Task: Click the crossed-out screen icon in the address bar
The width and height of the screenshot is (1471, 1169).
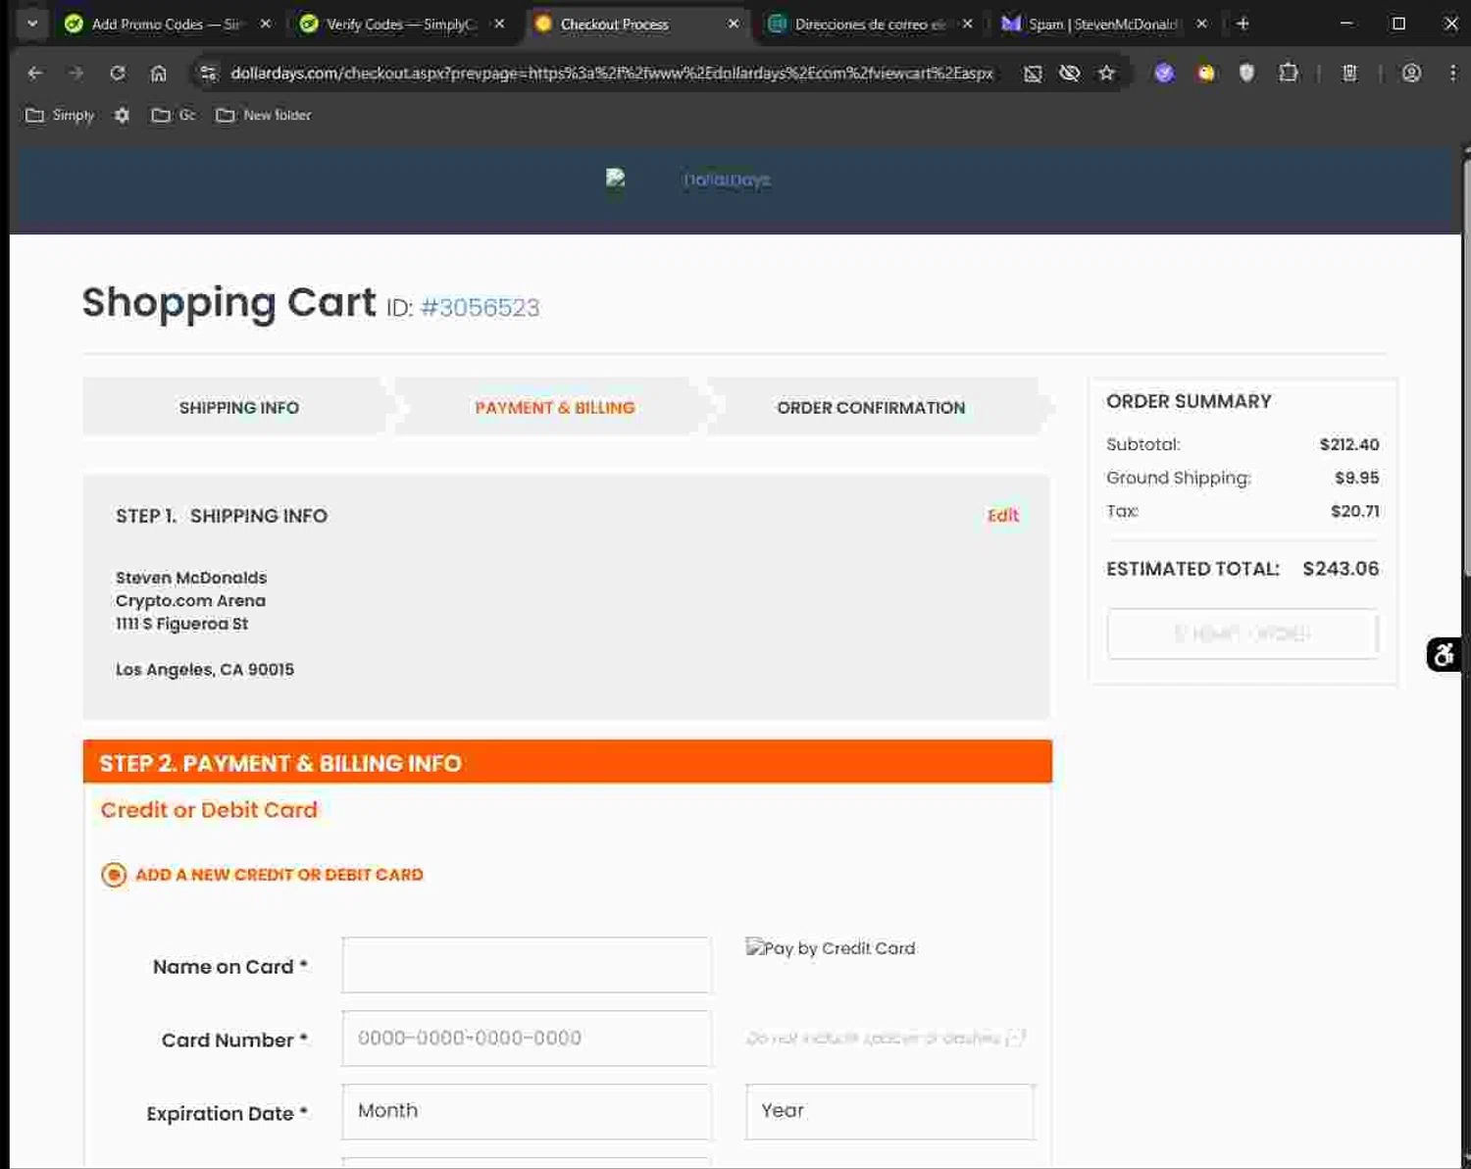Action: click(1033, 74)
